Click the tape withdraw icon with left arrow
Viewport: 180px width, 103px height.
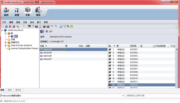48,26
